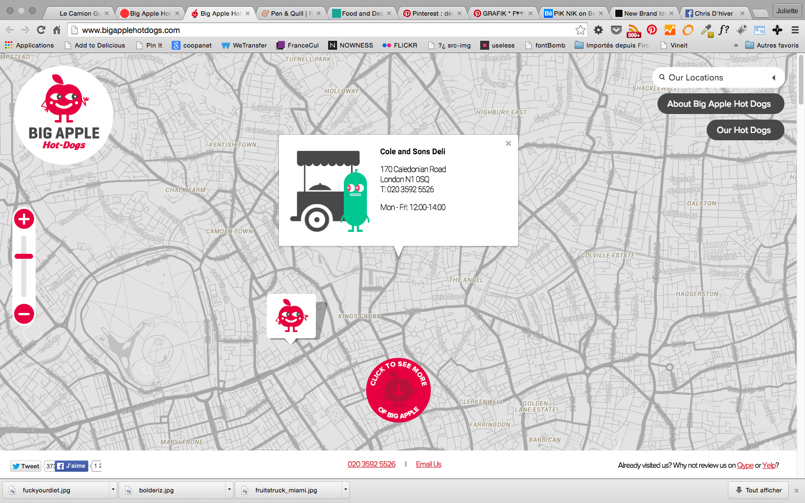Call link 020 3592 5526 in footer
Screen dimensions: 805x503
pyautogui.click(x=371, y=464)
